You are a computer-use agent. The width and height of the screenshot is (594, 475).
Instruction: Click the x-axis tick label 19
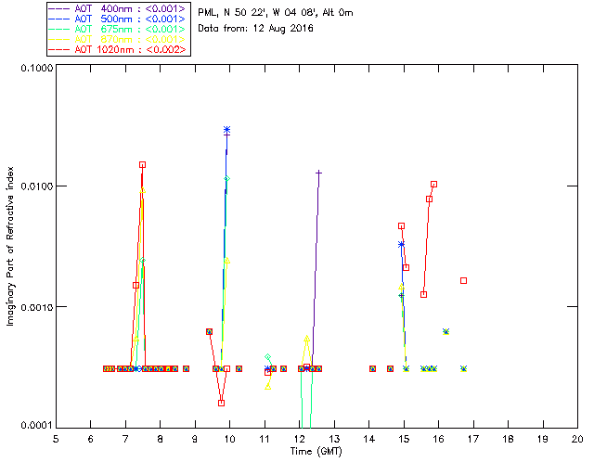543,439
